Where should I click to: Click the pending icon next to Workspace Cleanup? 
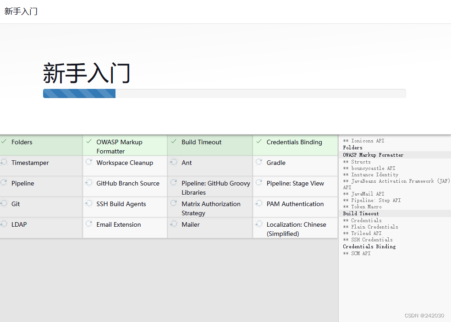(x=89, y=162)
